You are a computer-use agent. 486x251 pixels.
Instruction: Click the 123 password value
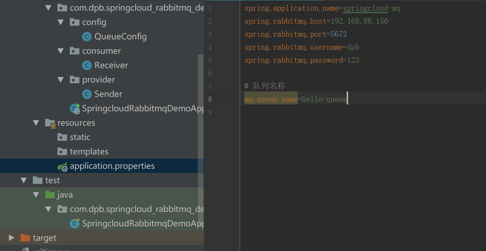click(353, 60)
